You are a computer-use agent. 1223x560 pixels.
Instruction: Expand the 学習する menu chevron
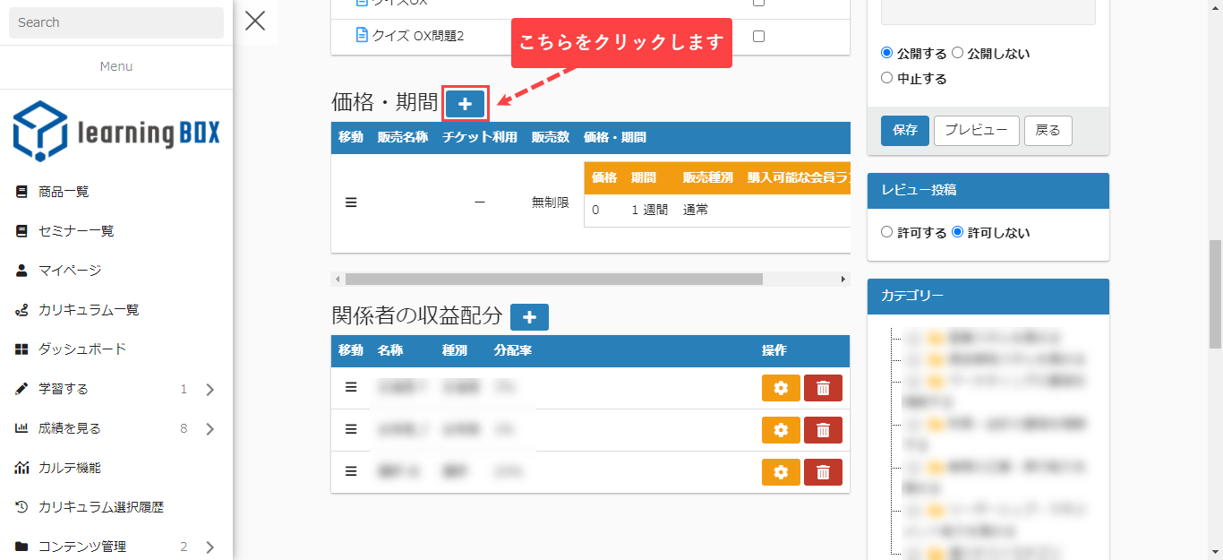coord(210,390)
